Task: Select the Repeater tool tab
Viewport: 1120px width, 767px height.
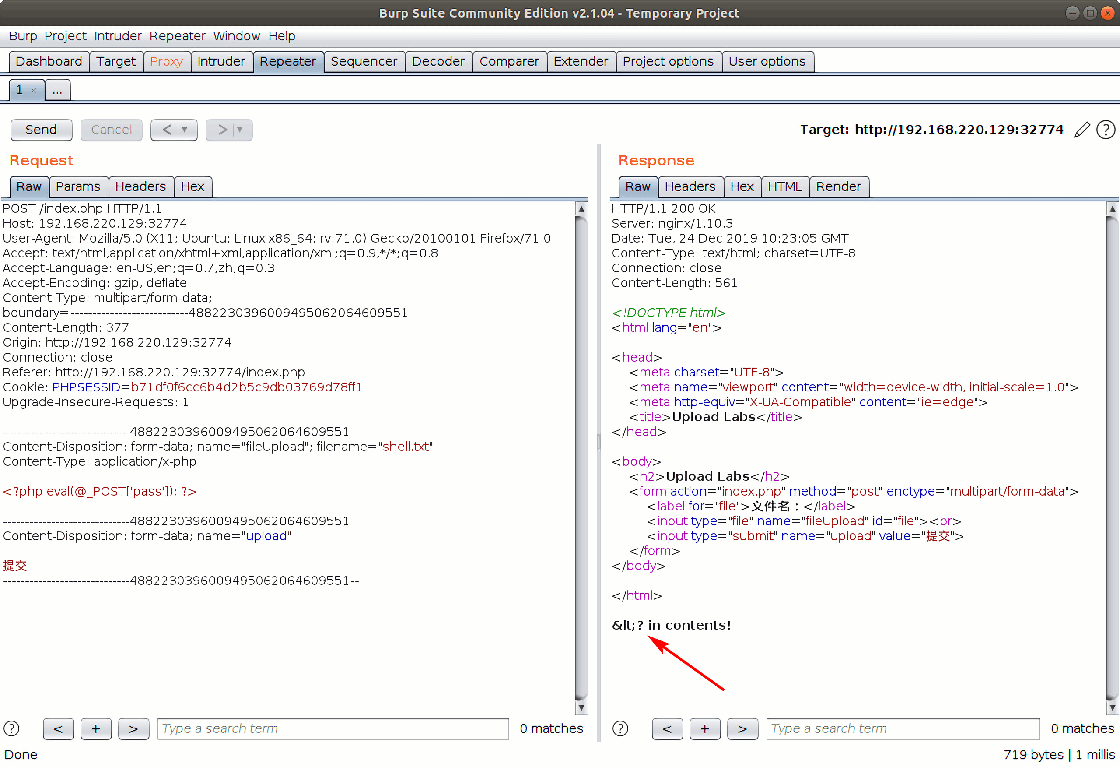Action: coord(288,62)
